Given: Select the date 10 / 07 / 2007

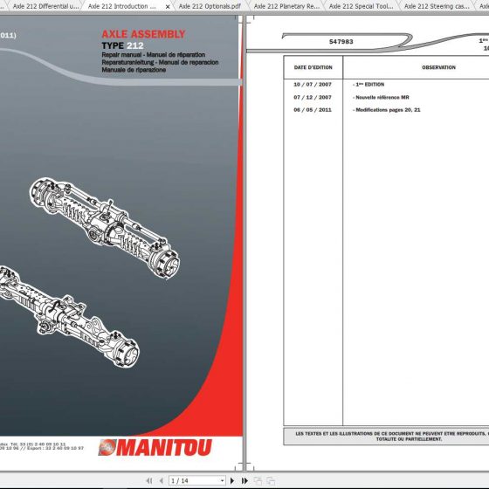Looking at the screenshot, I should point(313,85).
